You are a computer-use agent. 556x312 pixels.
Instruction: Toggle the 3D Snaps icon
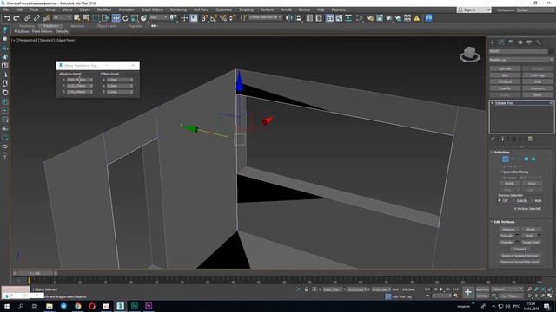pos(204,18)
